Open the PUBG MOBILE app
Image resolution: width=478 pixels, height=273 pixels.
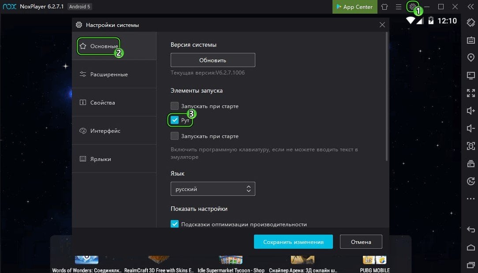click(375, 265)
